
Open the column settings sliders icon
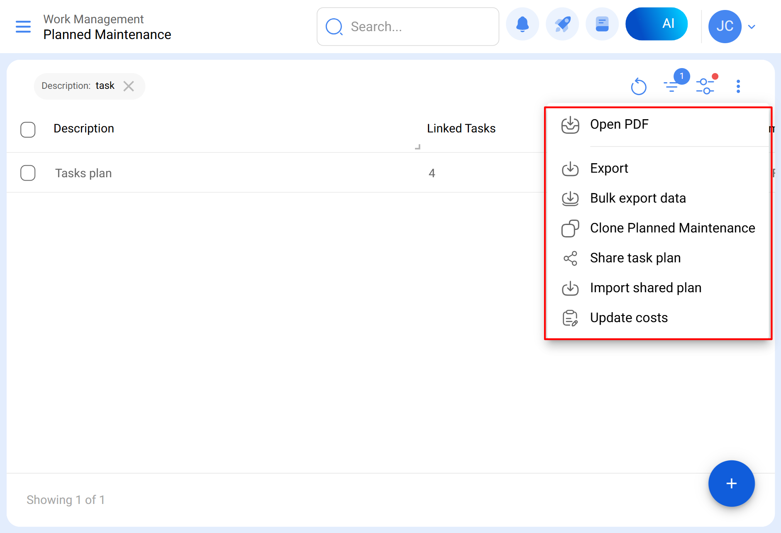pyautogui.click(x=705, y=86)
